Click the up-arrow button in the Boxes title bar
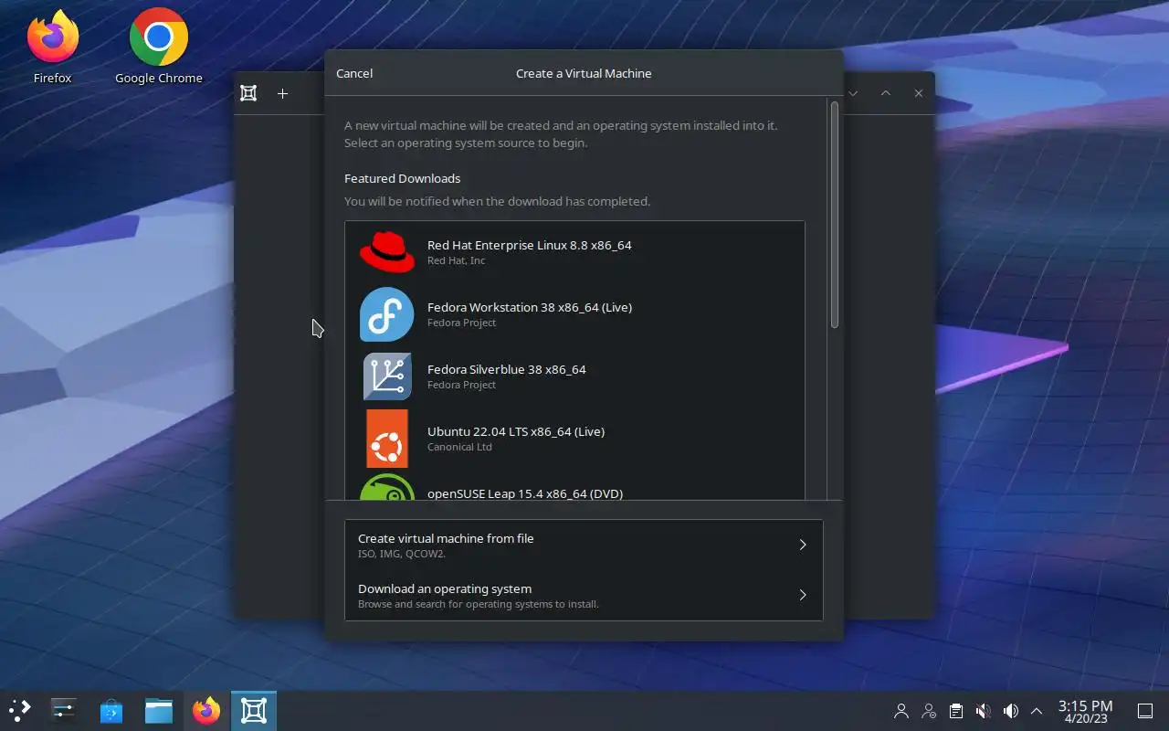The width and height of the screenshot is (1169, 731). point(886,93)
